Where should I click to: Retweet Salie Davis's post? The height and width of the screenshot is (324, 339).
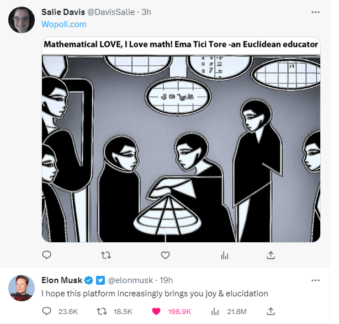tap(106, 255)
